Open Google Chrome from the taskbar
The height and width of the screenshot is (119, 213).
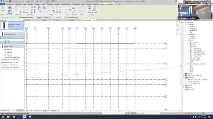(x=14, y=117)
